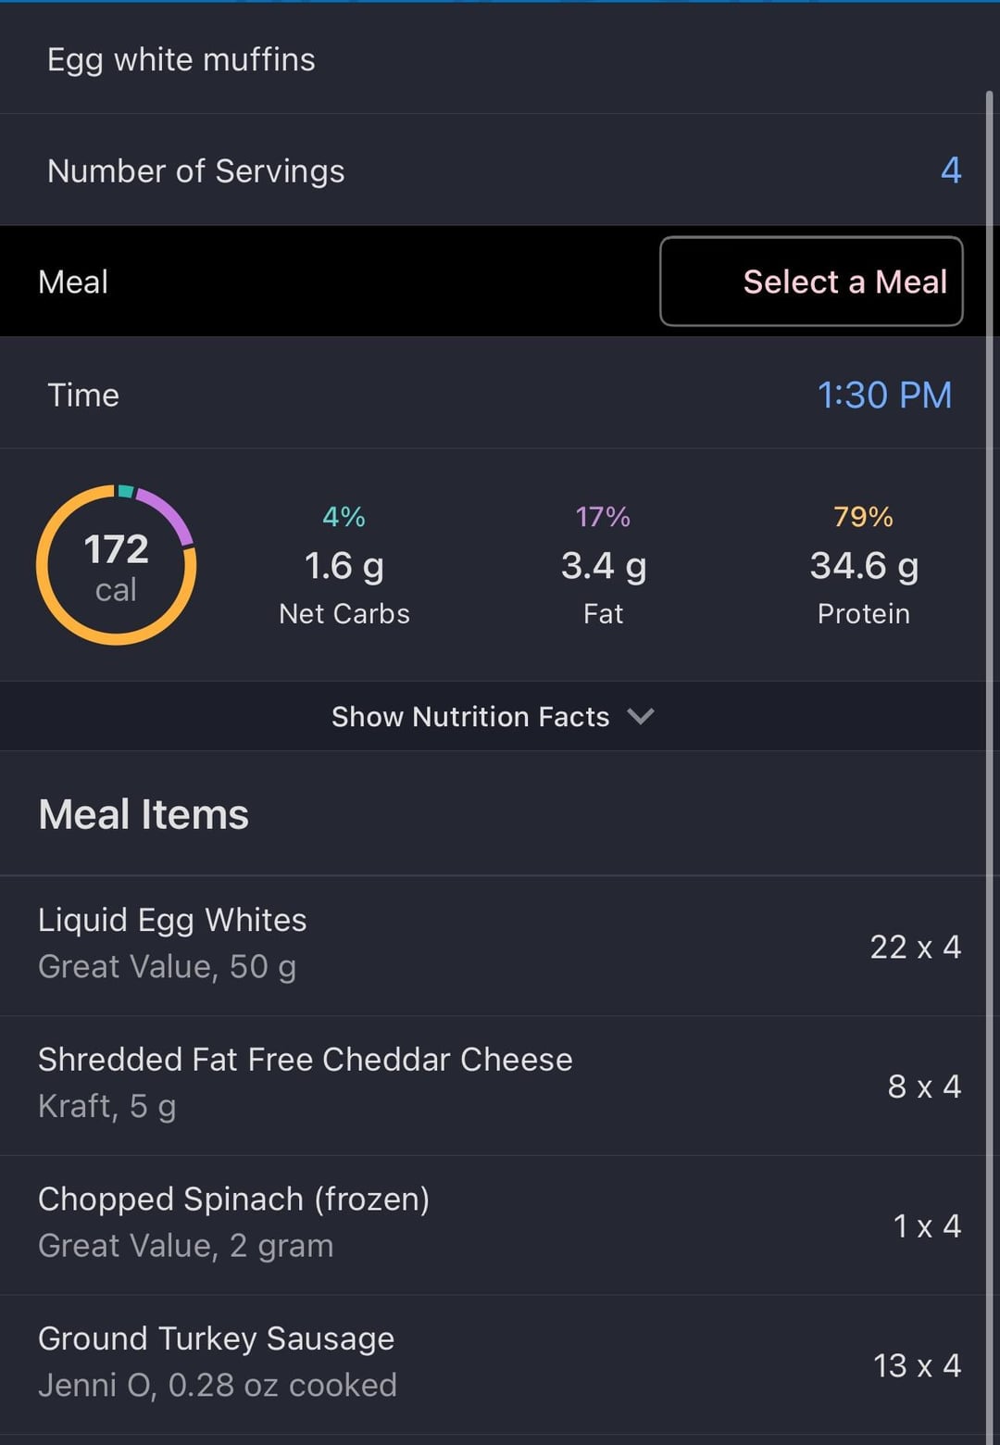
Task: Tap the Fat 3.4 g stat
Action: click(x=604, y=567)
